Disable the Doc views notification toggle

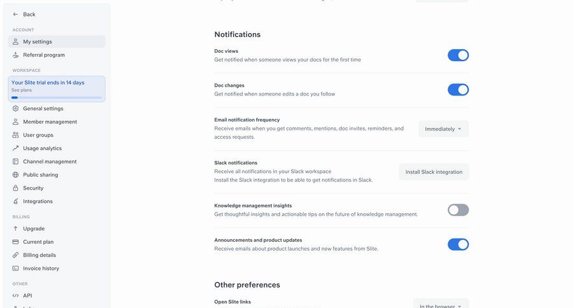pyautogui.click(x=458, y=55)
